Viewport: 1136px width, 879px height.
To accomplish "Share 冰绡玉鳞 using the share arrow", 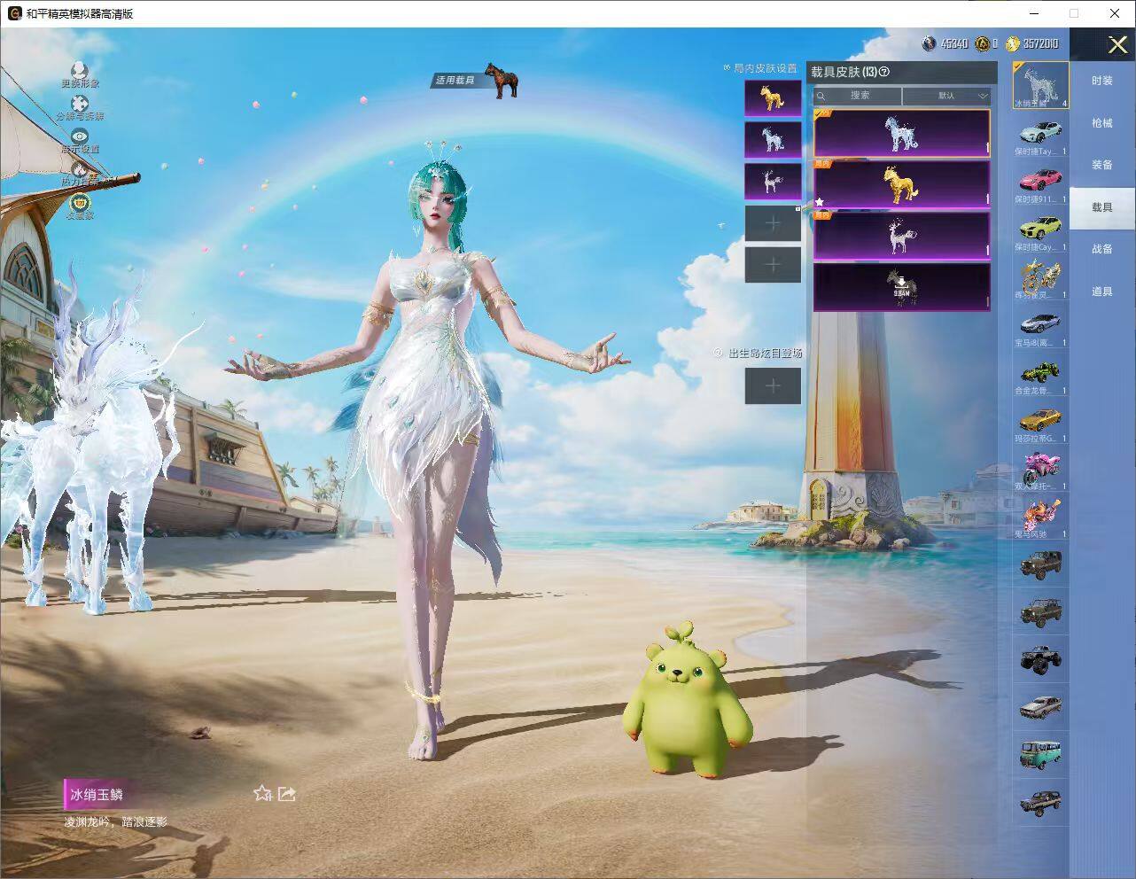I will (287, 793).
